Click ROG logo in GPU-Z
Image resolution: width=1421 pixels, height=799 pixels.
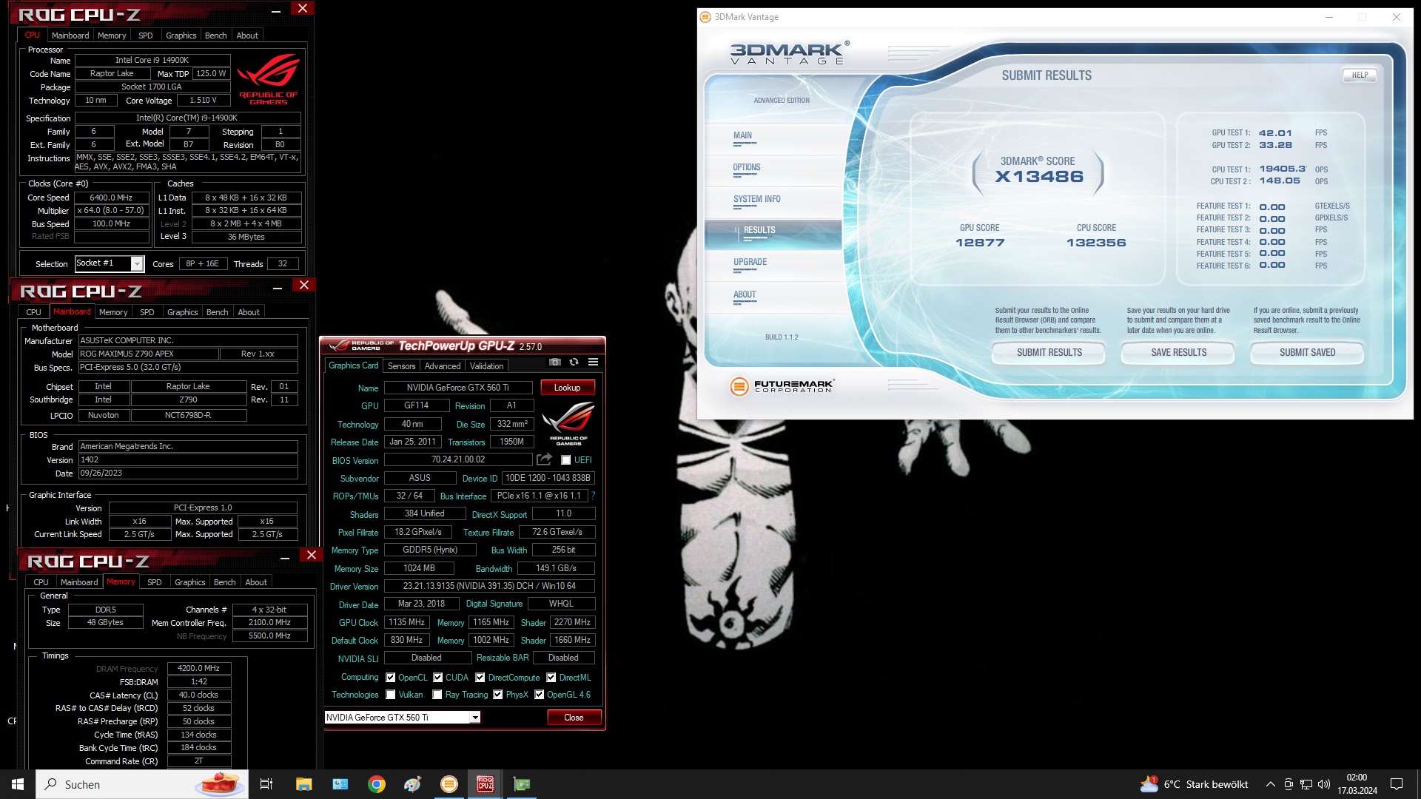click(x=568, y=422)
